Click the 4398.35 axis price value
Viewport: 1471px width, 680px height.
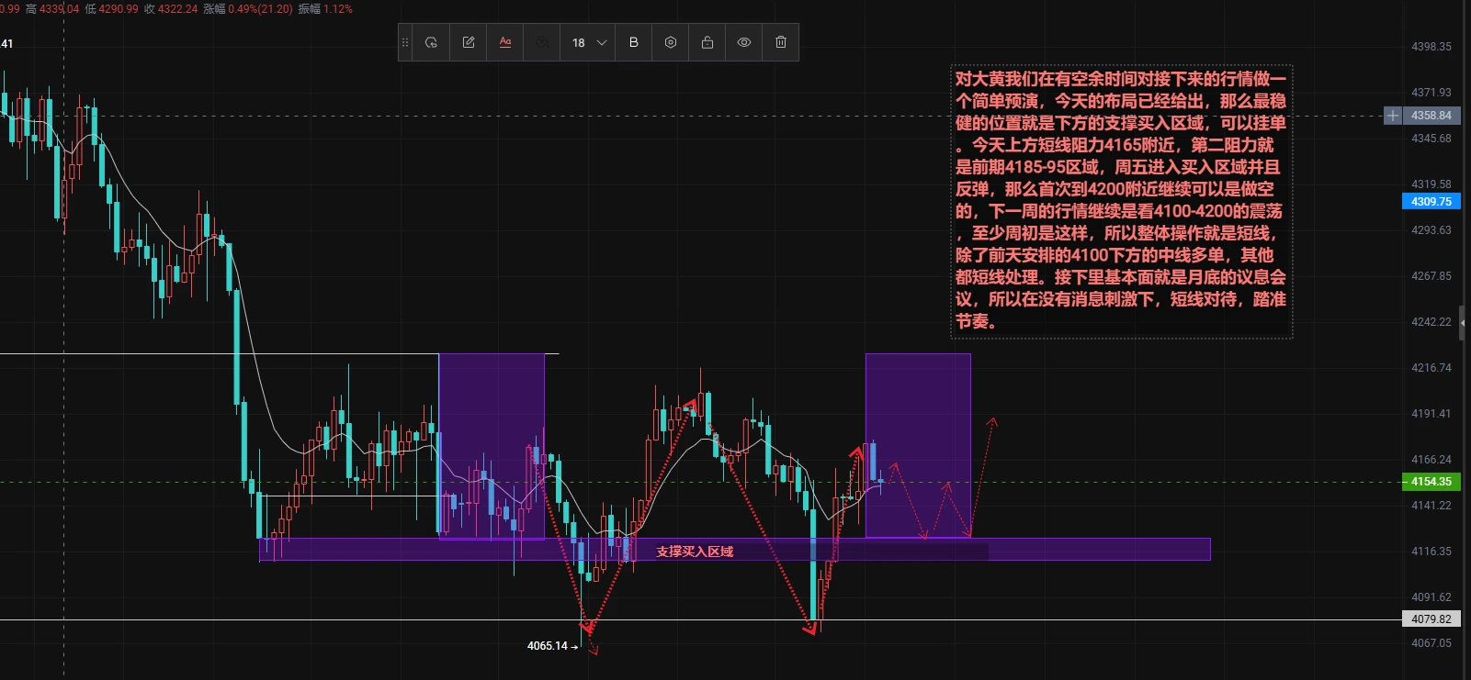(1431, 47)
